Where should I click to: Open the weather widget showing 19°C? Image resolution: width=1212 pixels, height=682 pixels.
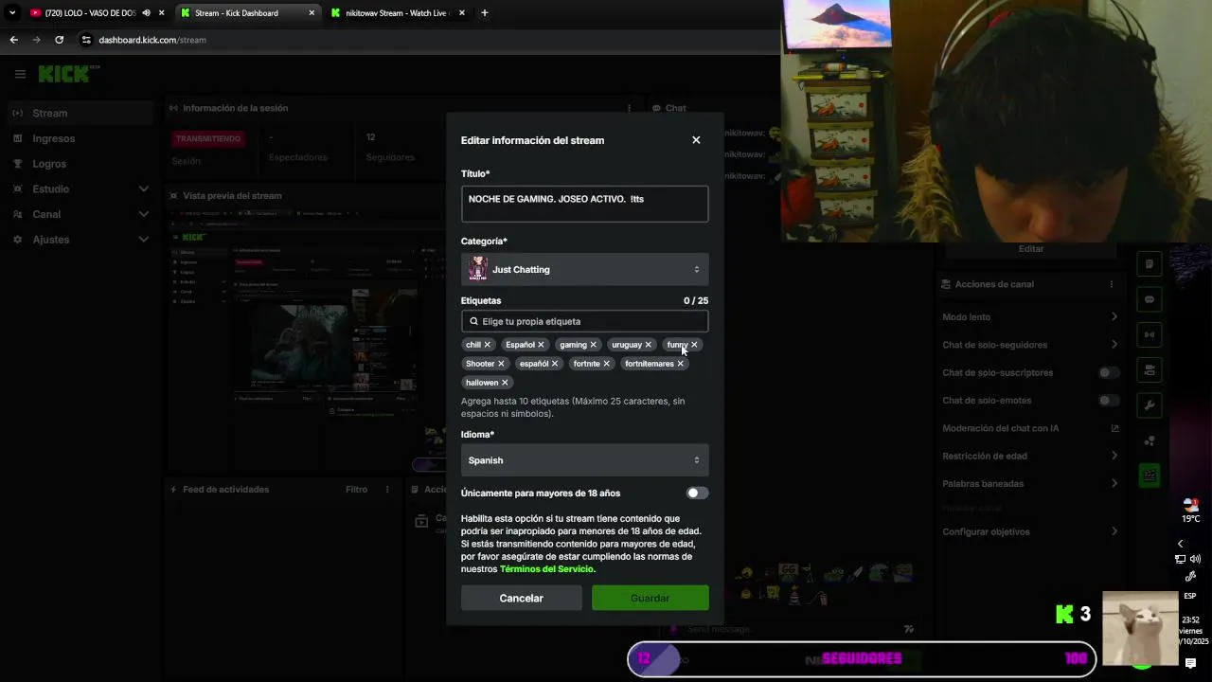[1190, 511]
